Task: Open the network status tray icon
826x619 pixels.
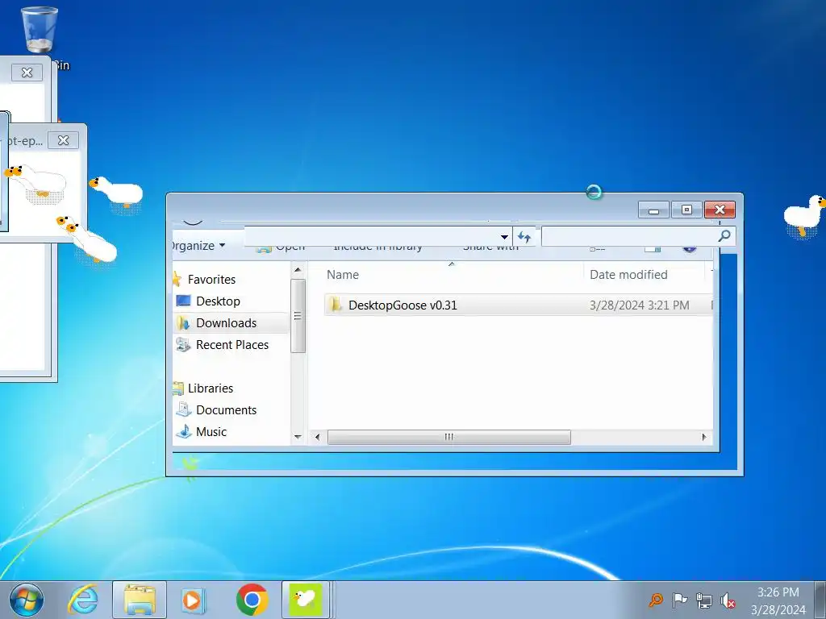Action: [x=703, y=600]
